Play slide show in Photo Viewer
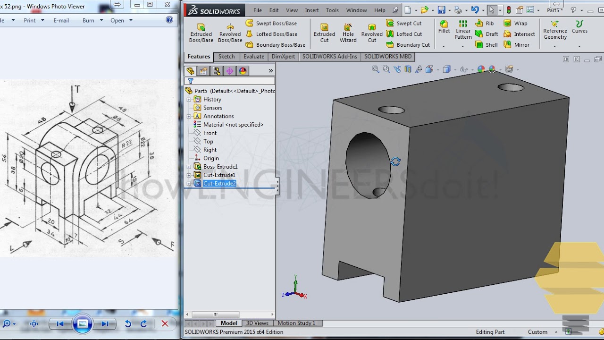Image resolution: width=604 pixels, height=340 pixels. point(82,324)
